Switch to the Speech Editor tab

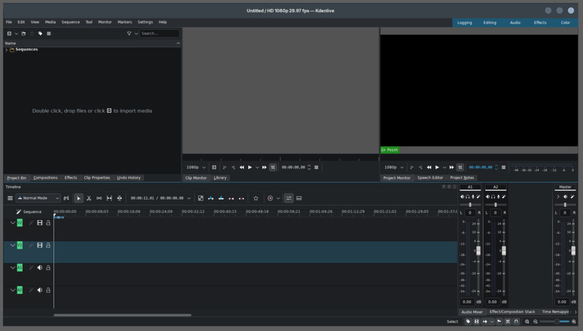[430, 177]
